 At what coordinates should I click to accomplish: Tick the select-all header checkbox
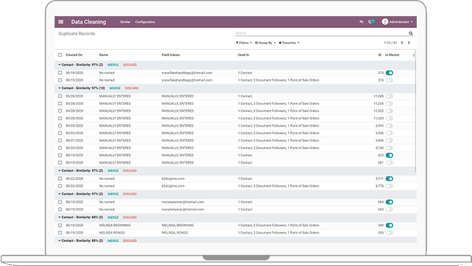point(60,55)
